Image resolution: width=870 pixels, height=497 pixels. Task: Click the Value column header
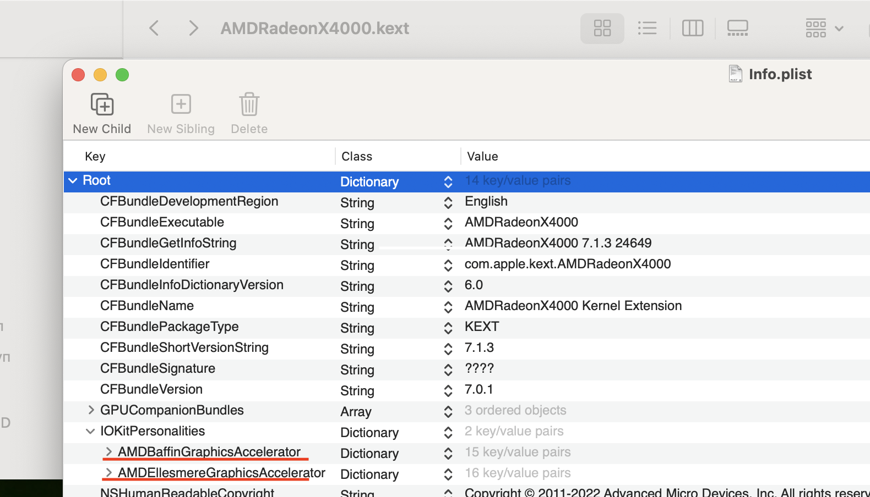pyautogui.click(x=482, y=157)
